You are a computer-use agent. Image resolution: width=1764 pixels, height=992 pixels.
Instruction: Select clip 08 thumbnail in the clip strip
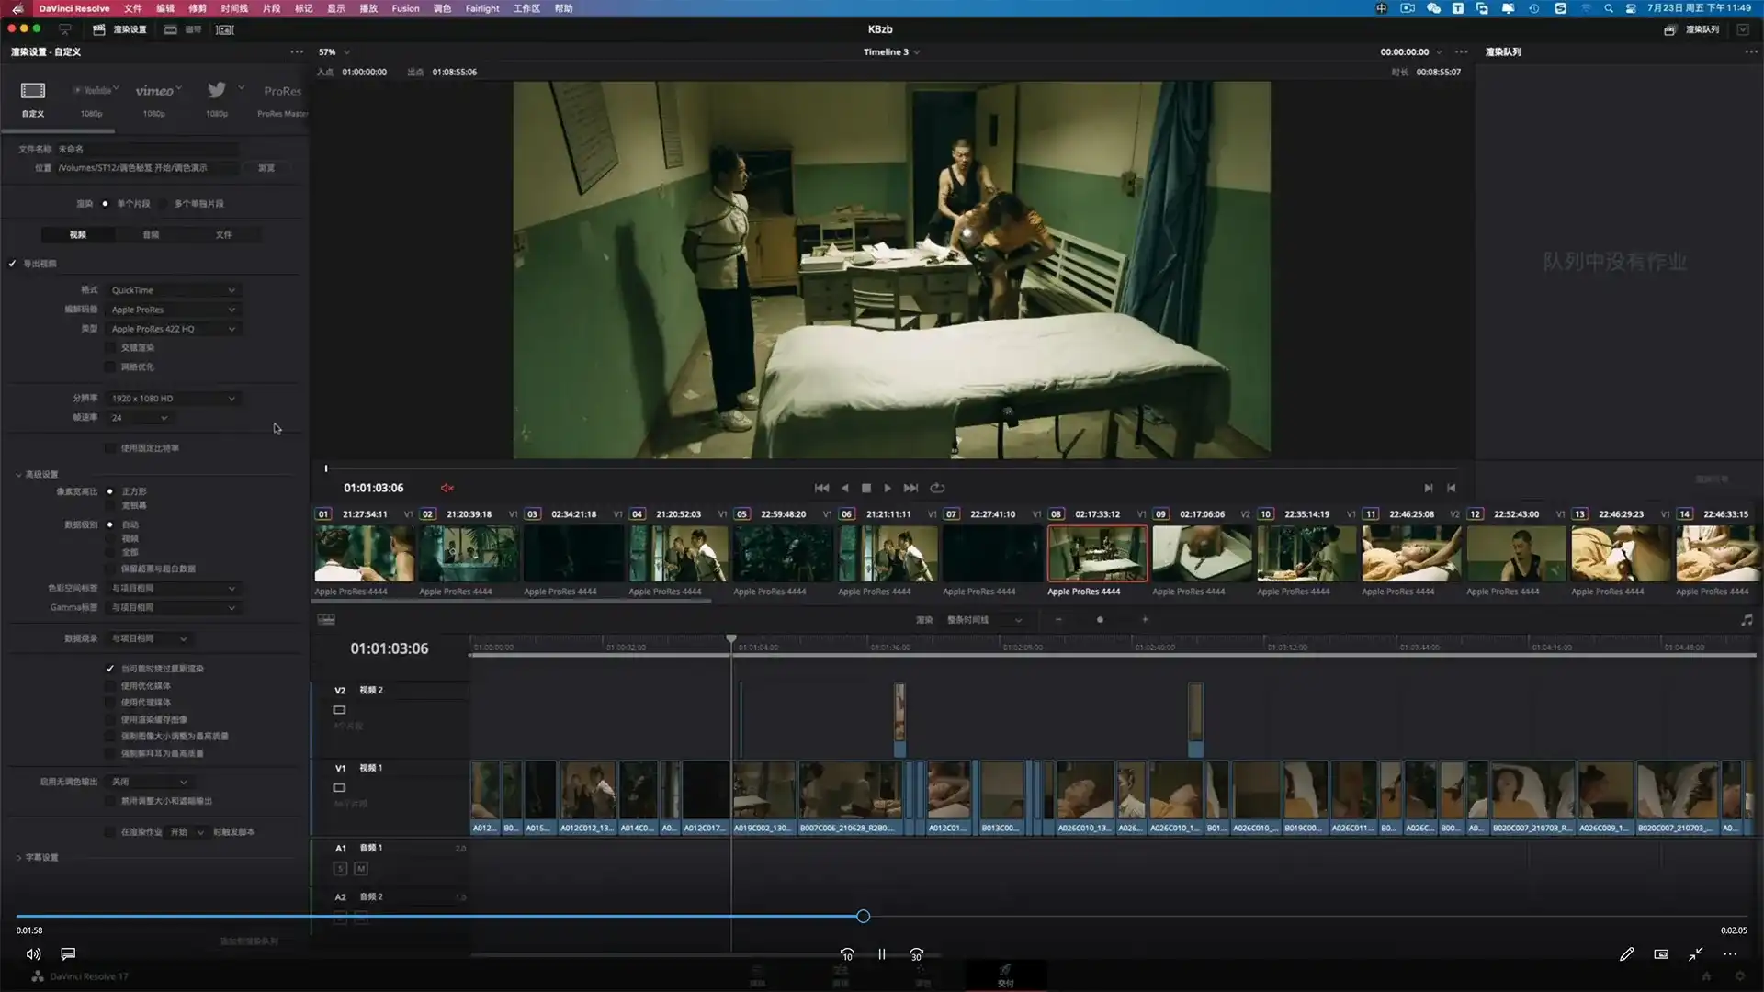pos(1097,554)
